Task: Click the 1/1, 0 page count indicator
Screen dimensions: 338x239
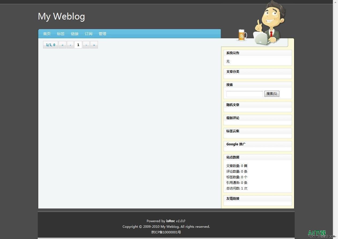Action: pyautogui.click(x=51, y=45)
